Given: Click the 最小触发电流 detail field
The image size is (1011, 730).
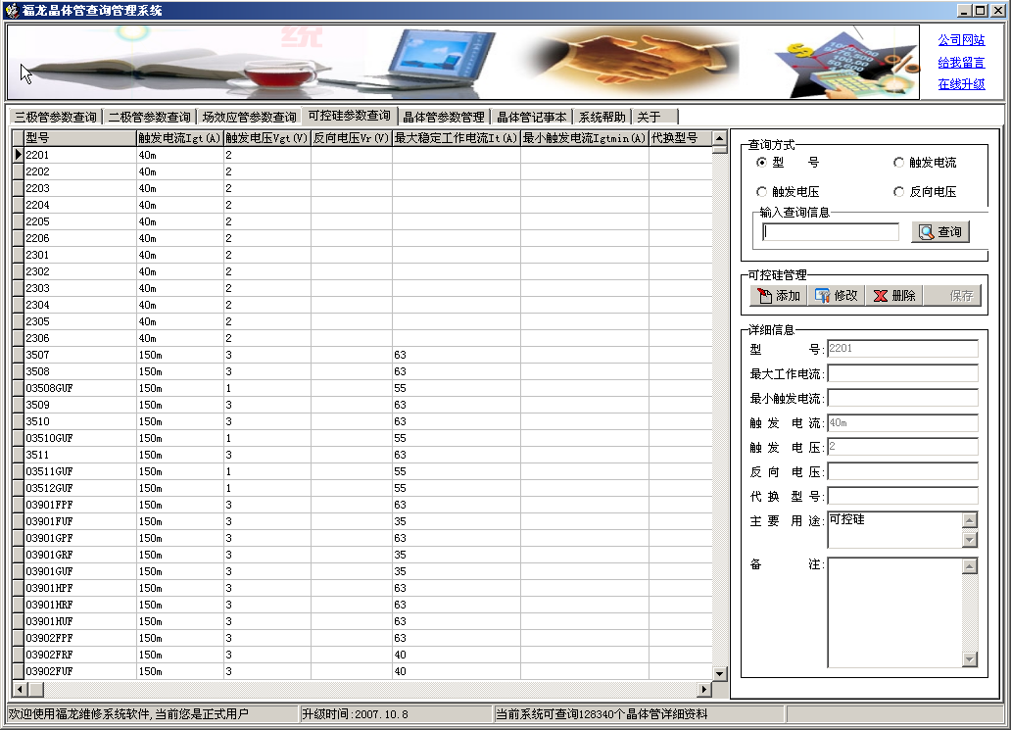Looking at the screenshot, I should click(902, 398).
